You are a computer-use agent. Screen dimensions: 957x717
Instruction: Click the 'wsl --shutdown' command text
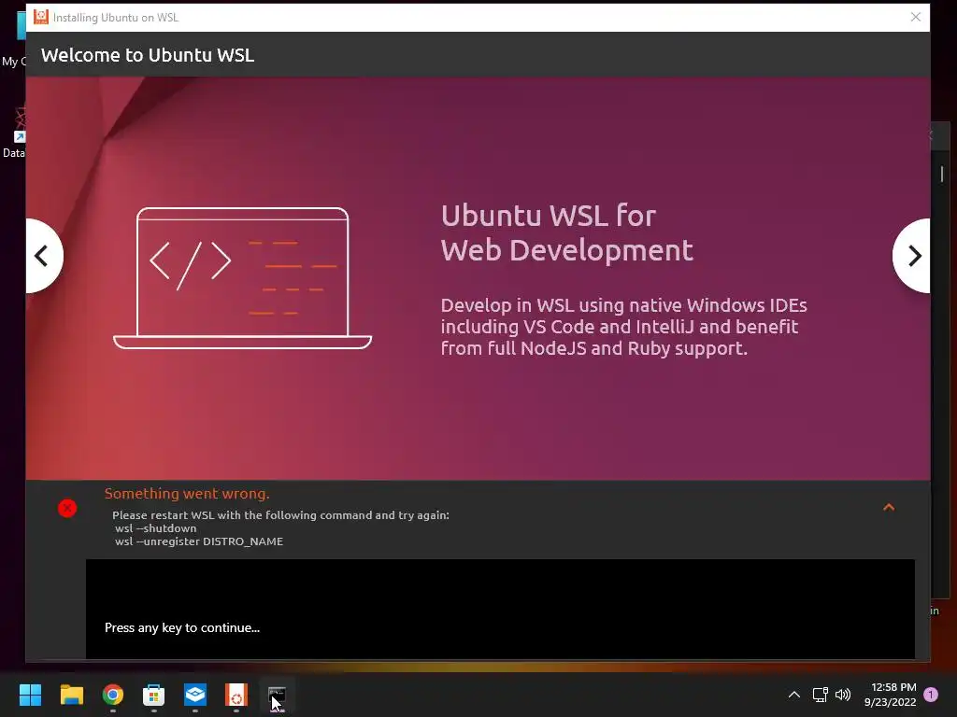tap(156, 528)
